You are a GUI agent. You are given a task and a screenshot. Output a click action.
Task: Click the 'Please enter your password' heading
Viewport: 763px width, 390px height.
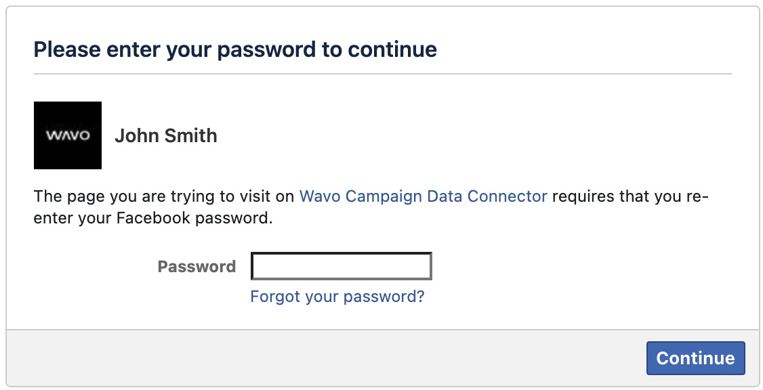(236, 49)
